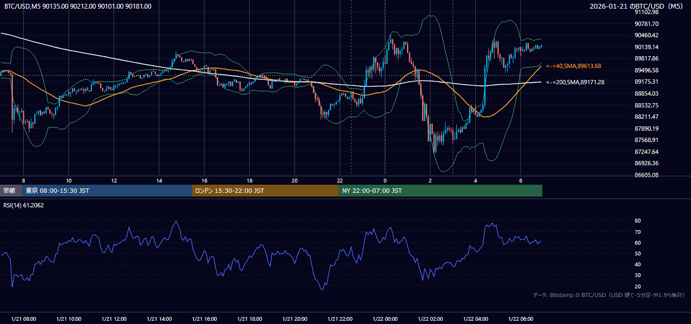Screen dimensions: 691x324
Task: Click the 1/21 22:00 time label
Action: tap(340, 319)
